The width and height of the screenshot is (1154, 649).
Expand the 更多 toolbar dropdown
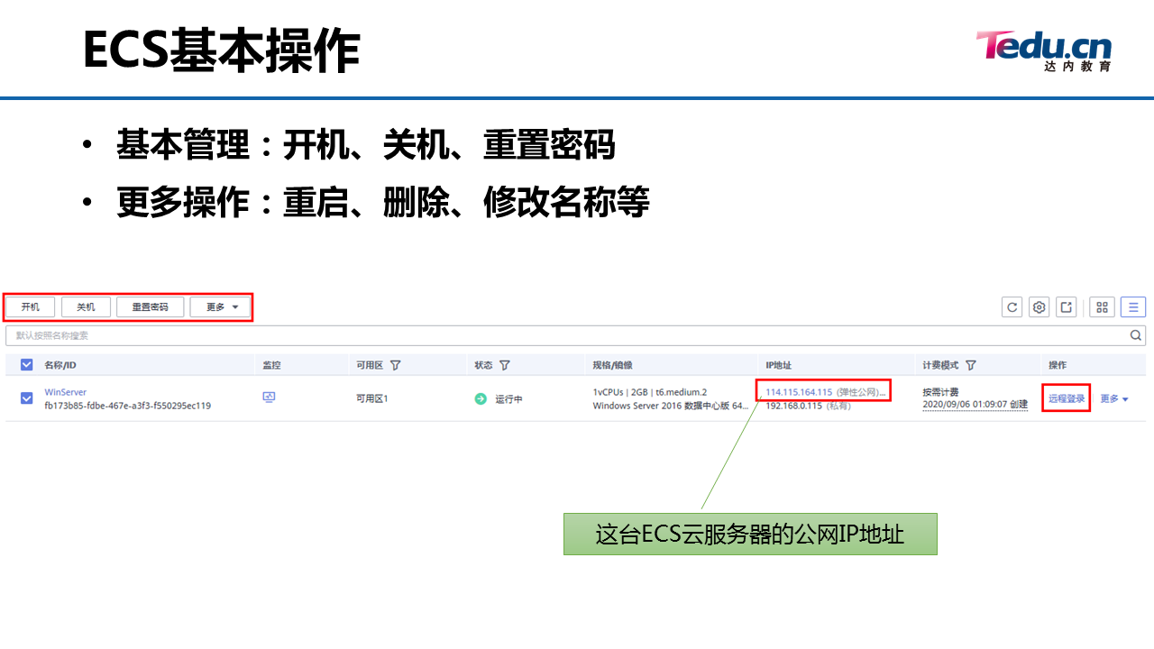click(220, 306)
